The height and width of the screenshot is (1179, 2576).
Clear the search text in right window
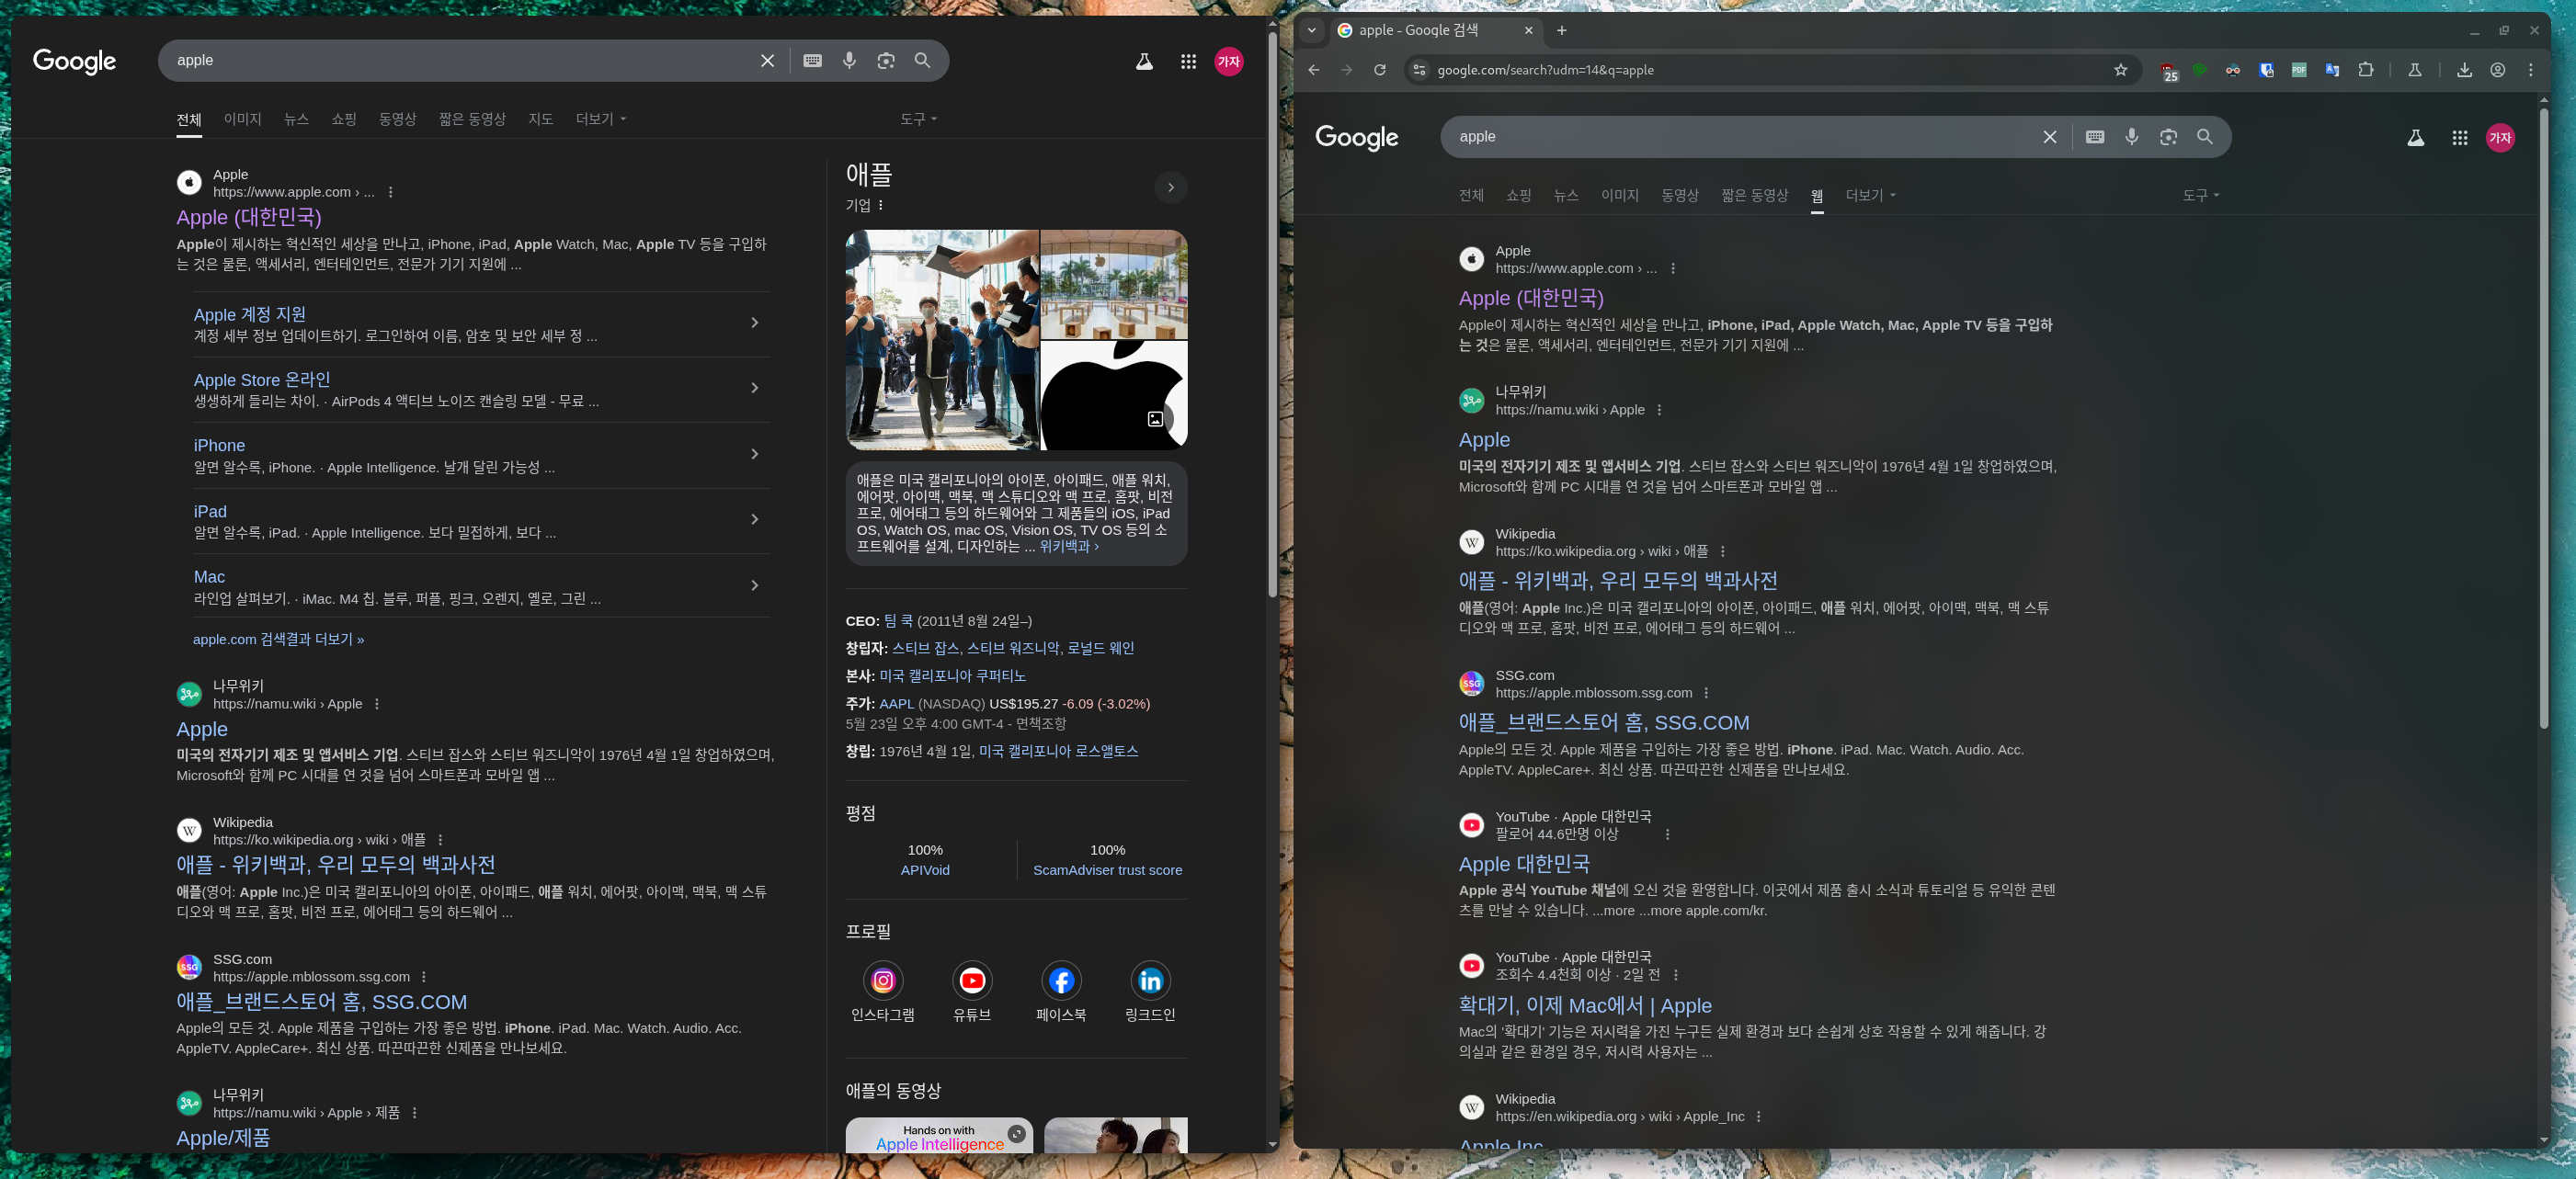(x=2050, y=137)
